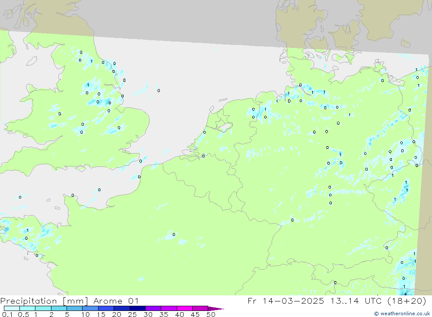
Task: Select the 0.5–1 mm legend color box
Action: [x=28, y=308]
